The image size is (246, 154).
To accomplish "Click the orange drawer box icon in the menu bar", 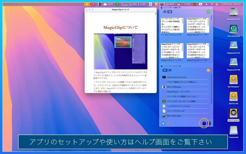I will click(156, 4).
